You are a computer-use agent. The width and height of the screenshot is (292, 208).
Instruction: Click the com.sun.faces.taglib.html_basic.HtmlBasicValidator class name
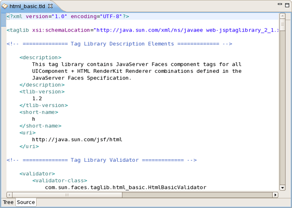pos(126,187)
